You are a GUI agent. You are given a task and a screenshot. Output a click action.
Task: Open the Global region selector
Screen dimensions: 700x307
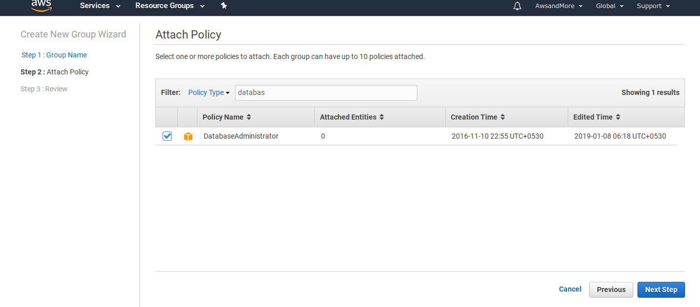[610, 6]
